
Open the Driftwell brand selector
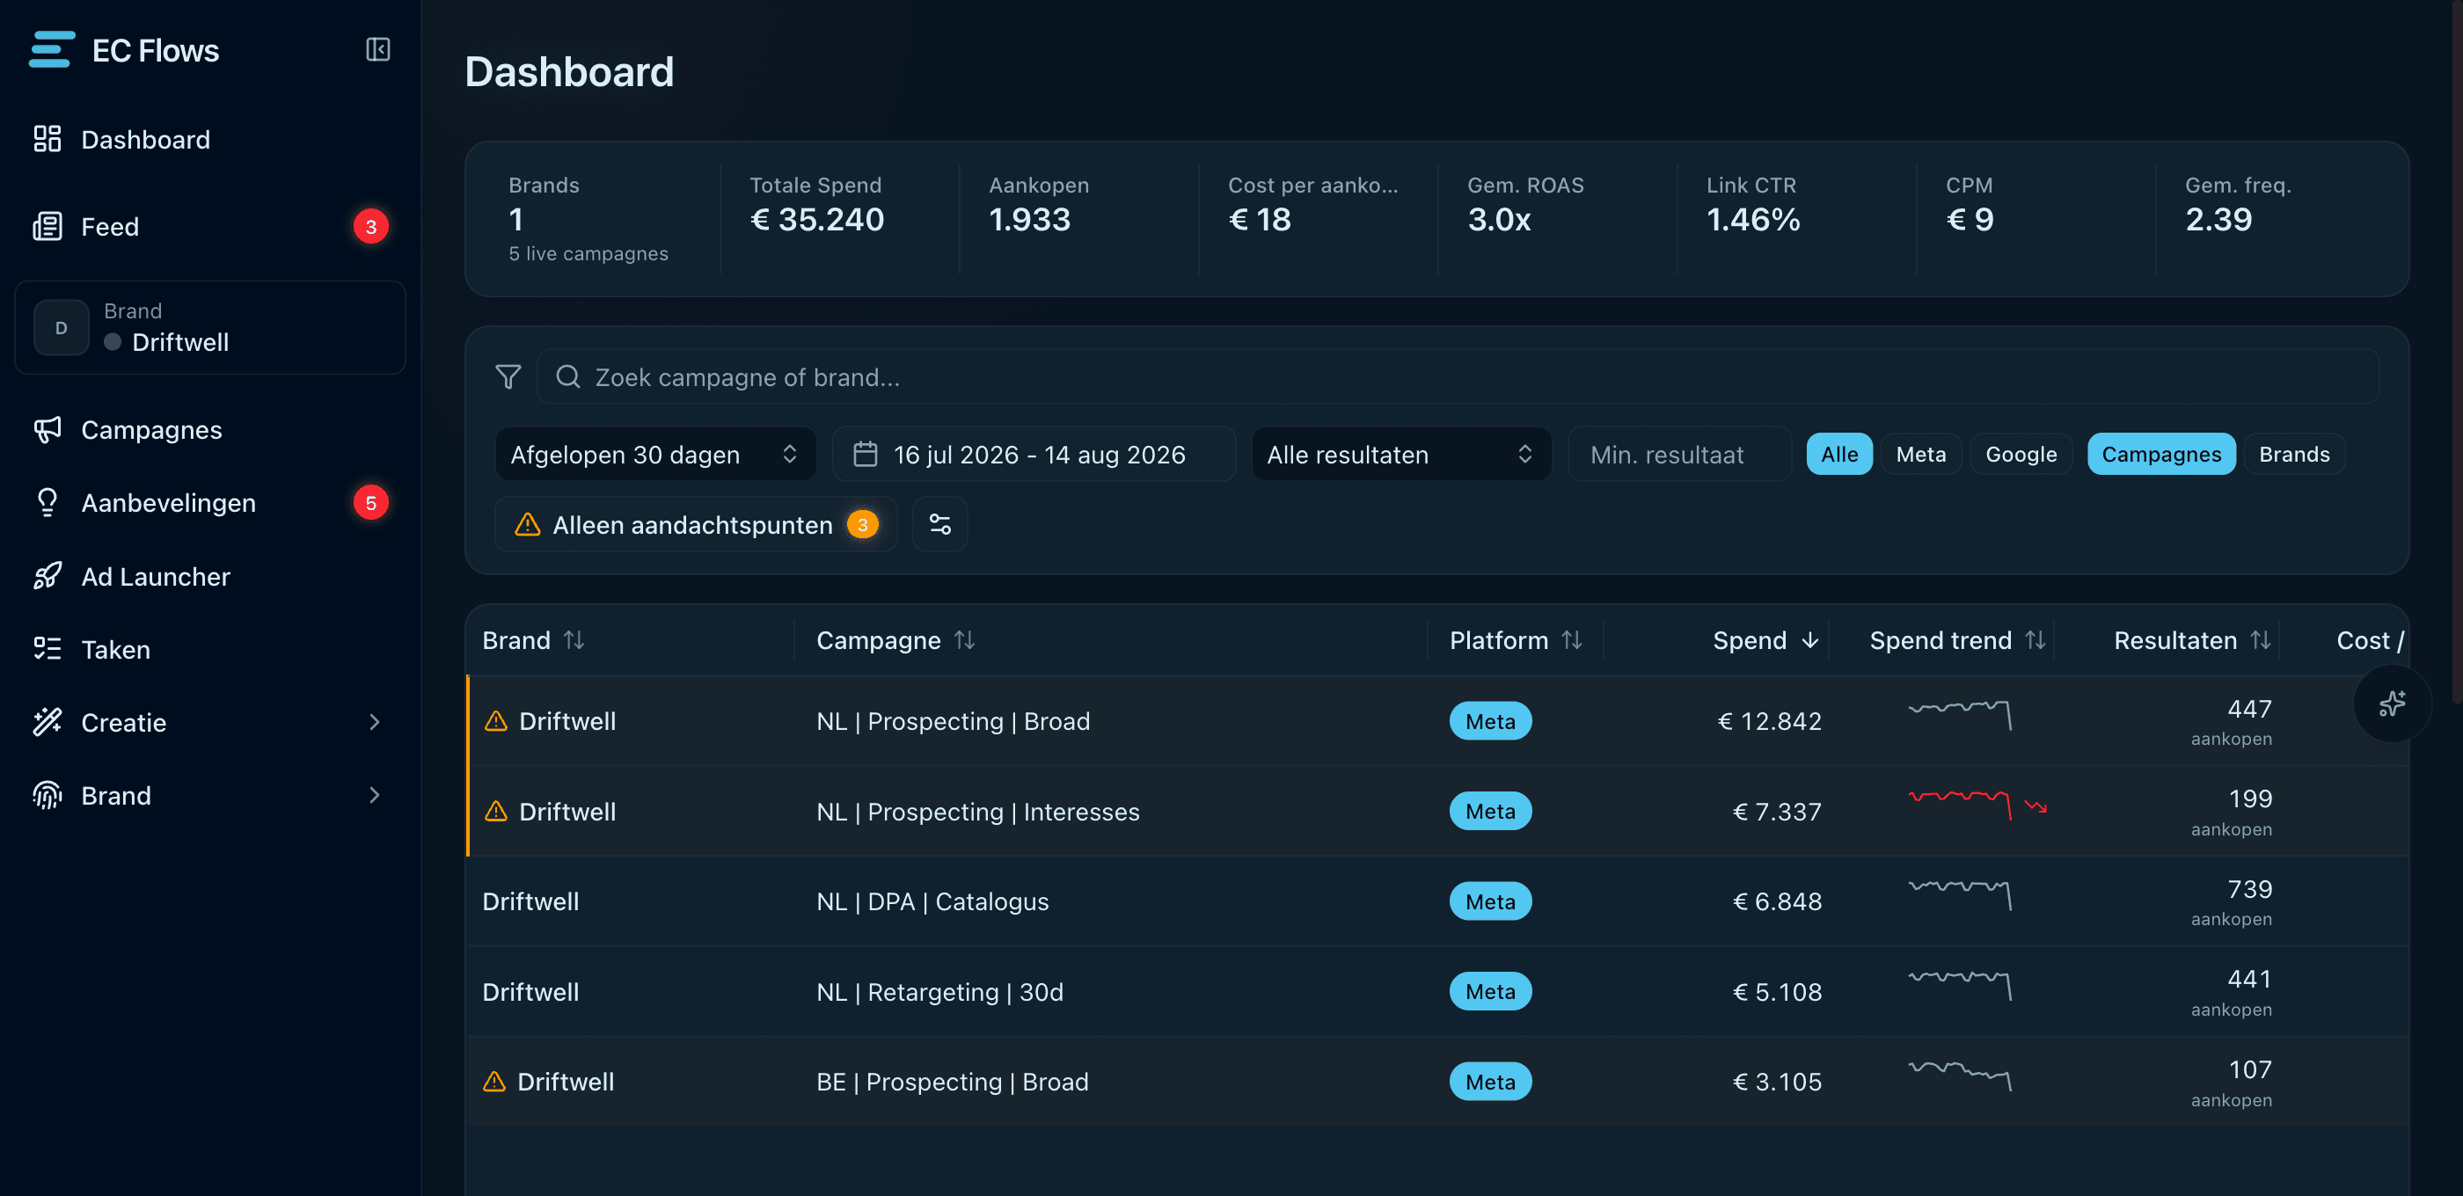click(x=210, y=328)
